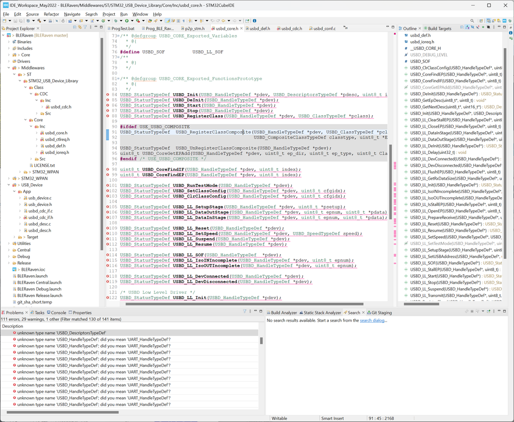514x422 pixels.
Task: Click Open Perspective icon
Action: coord(481,21)
